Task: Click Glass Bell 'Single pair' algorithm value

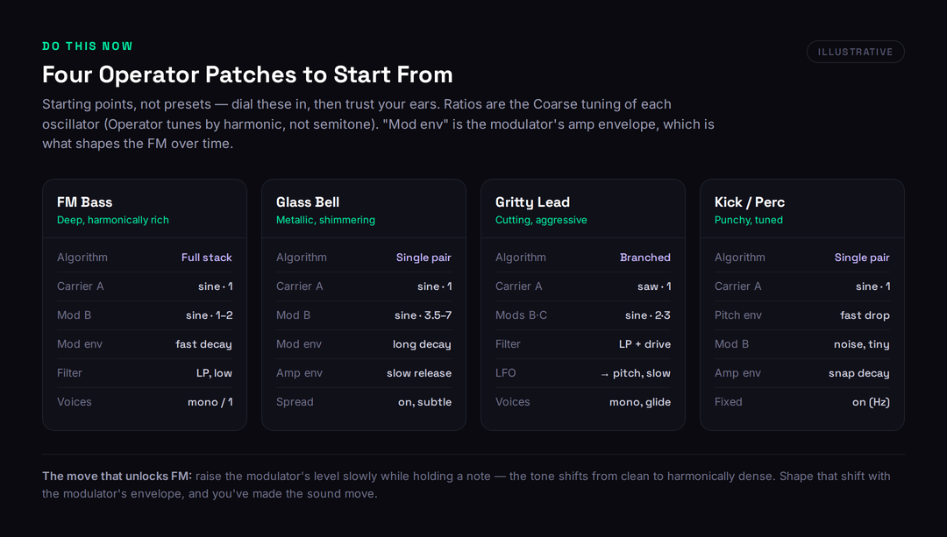Action: point(424,258)
